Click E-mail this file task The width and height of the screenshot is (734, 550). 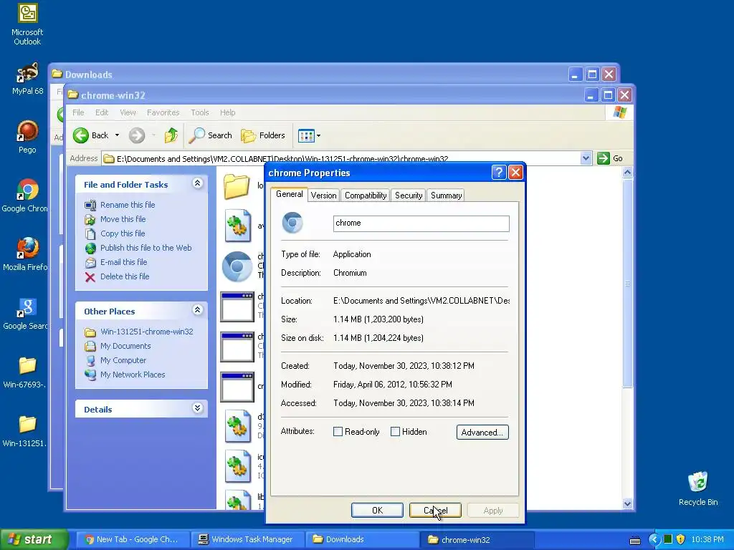[x=123, y=262]
